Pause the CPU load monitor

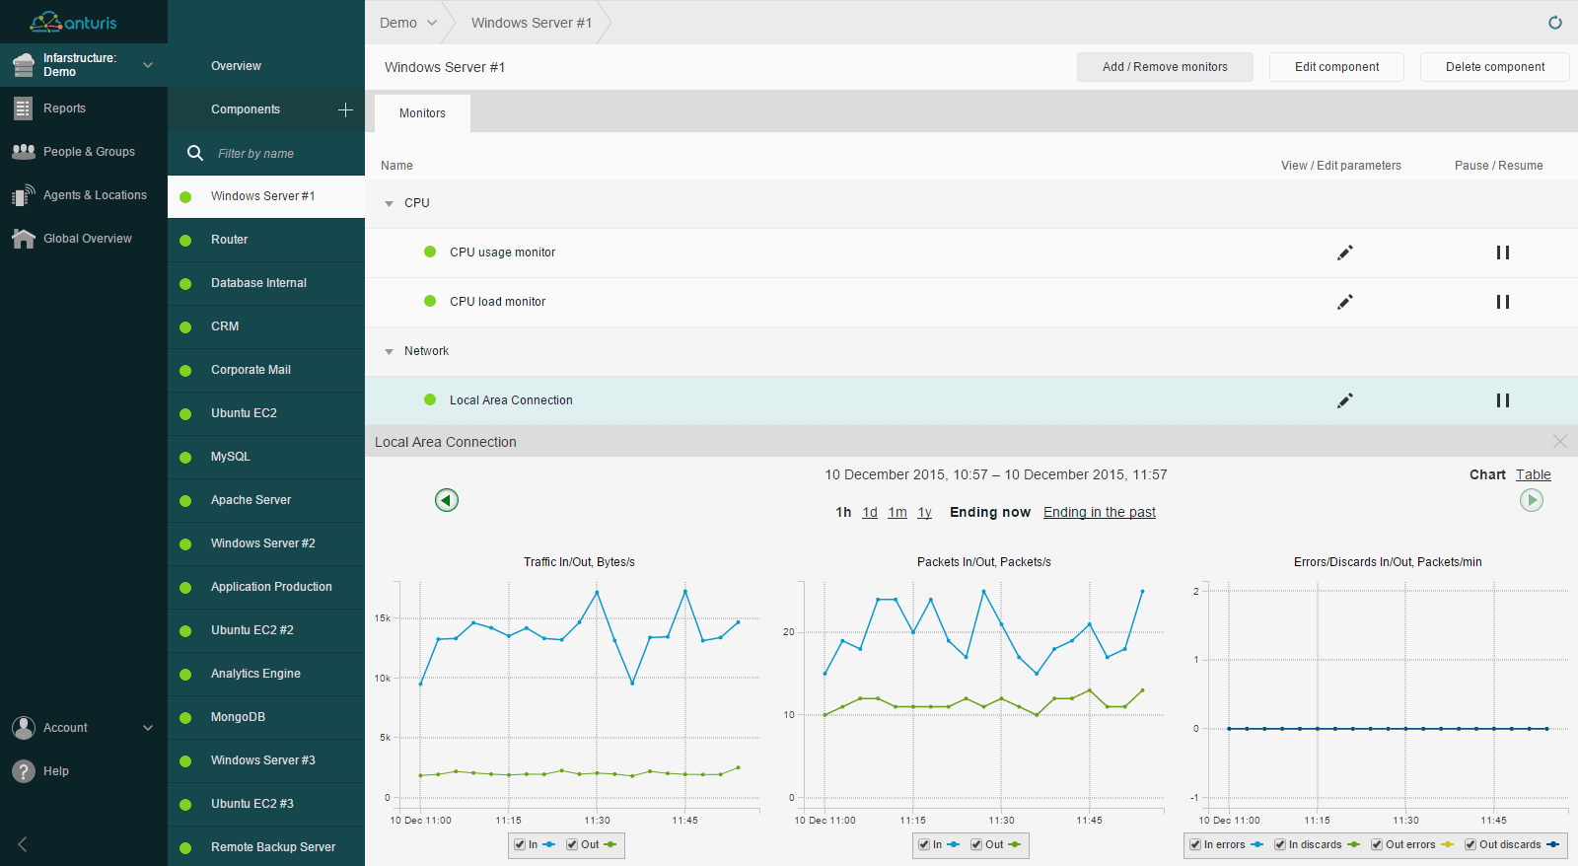tap(1502, 302)
